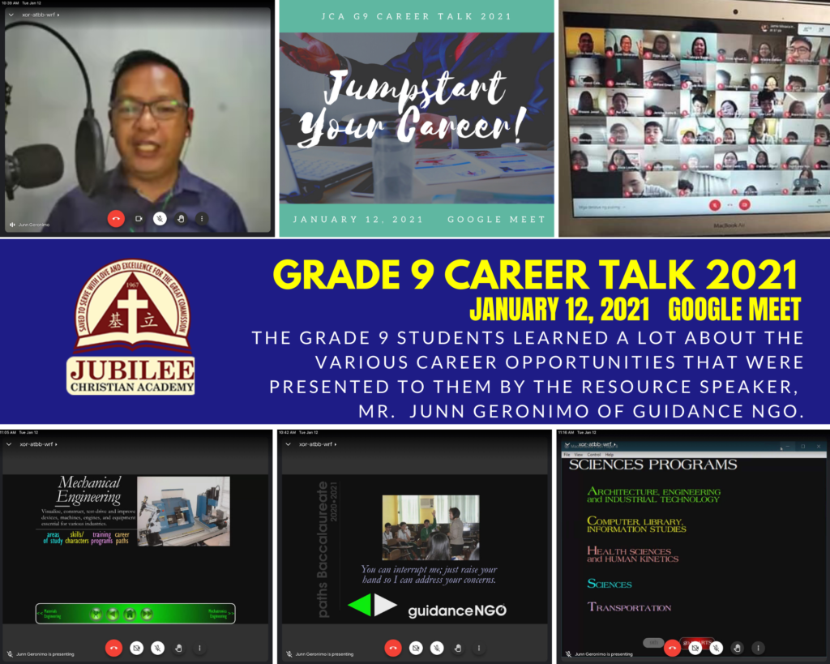
Task: Open Help menu in Sciences Programs window
Action: pyautogui.click(x=610, y=455)
